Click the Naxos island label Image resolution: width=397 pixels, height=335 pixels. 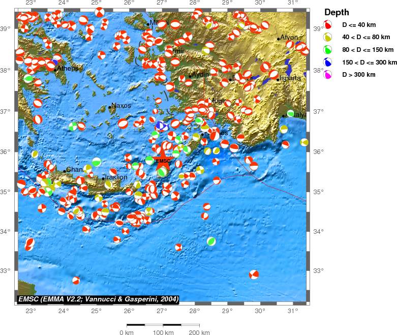click(121, 106)
